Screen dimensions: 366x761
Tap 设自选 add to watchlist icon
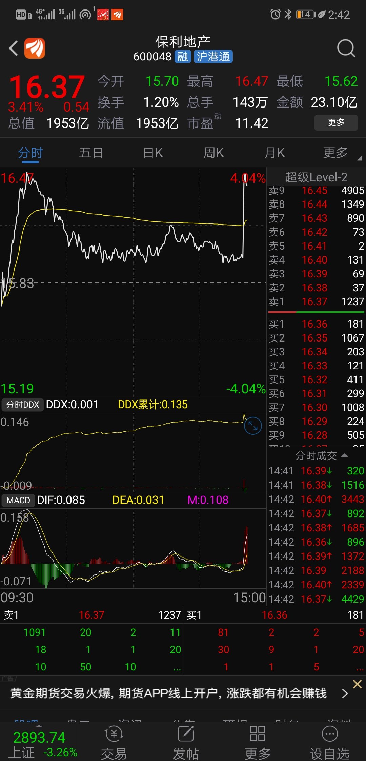pyautogui.click(x=329, y=742)
